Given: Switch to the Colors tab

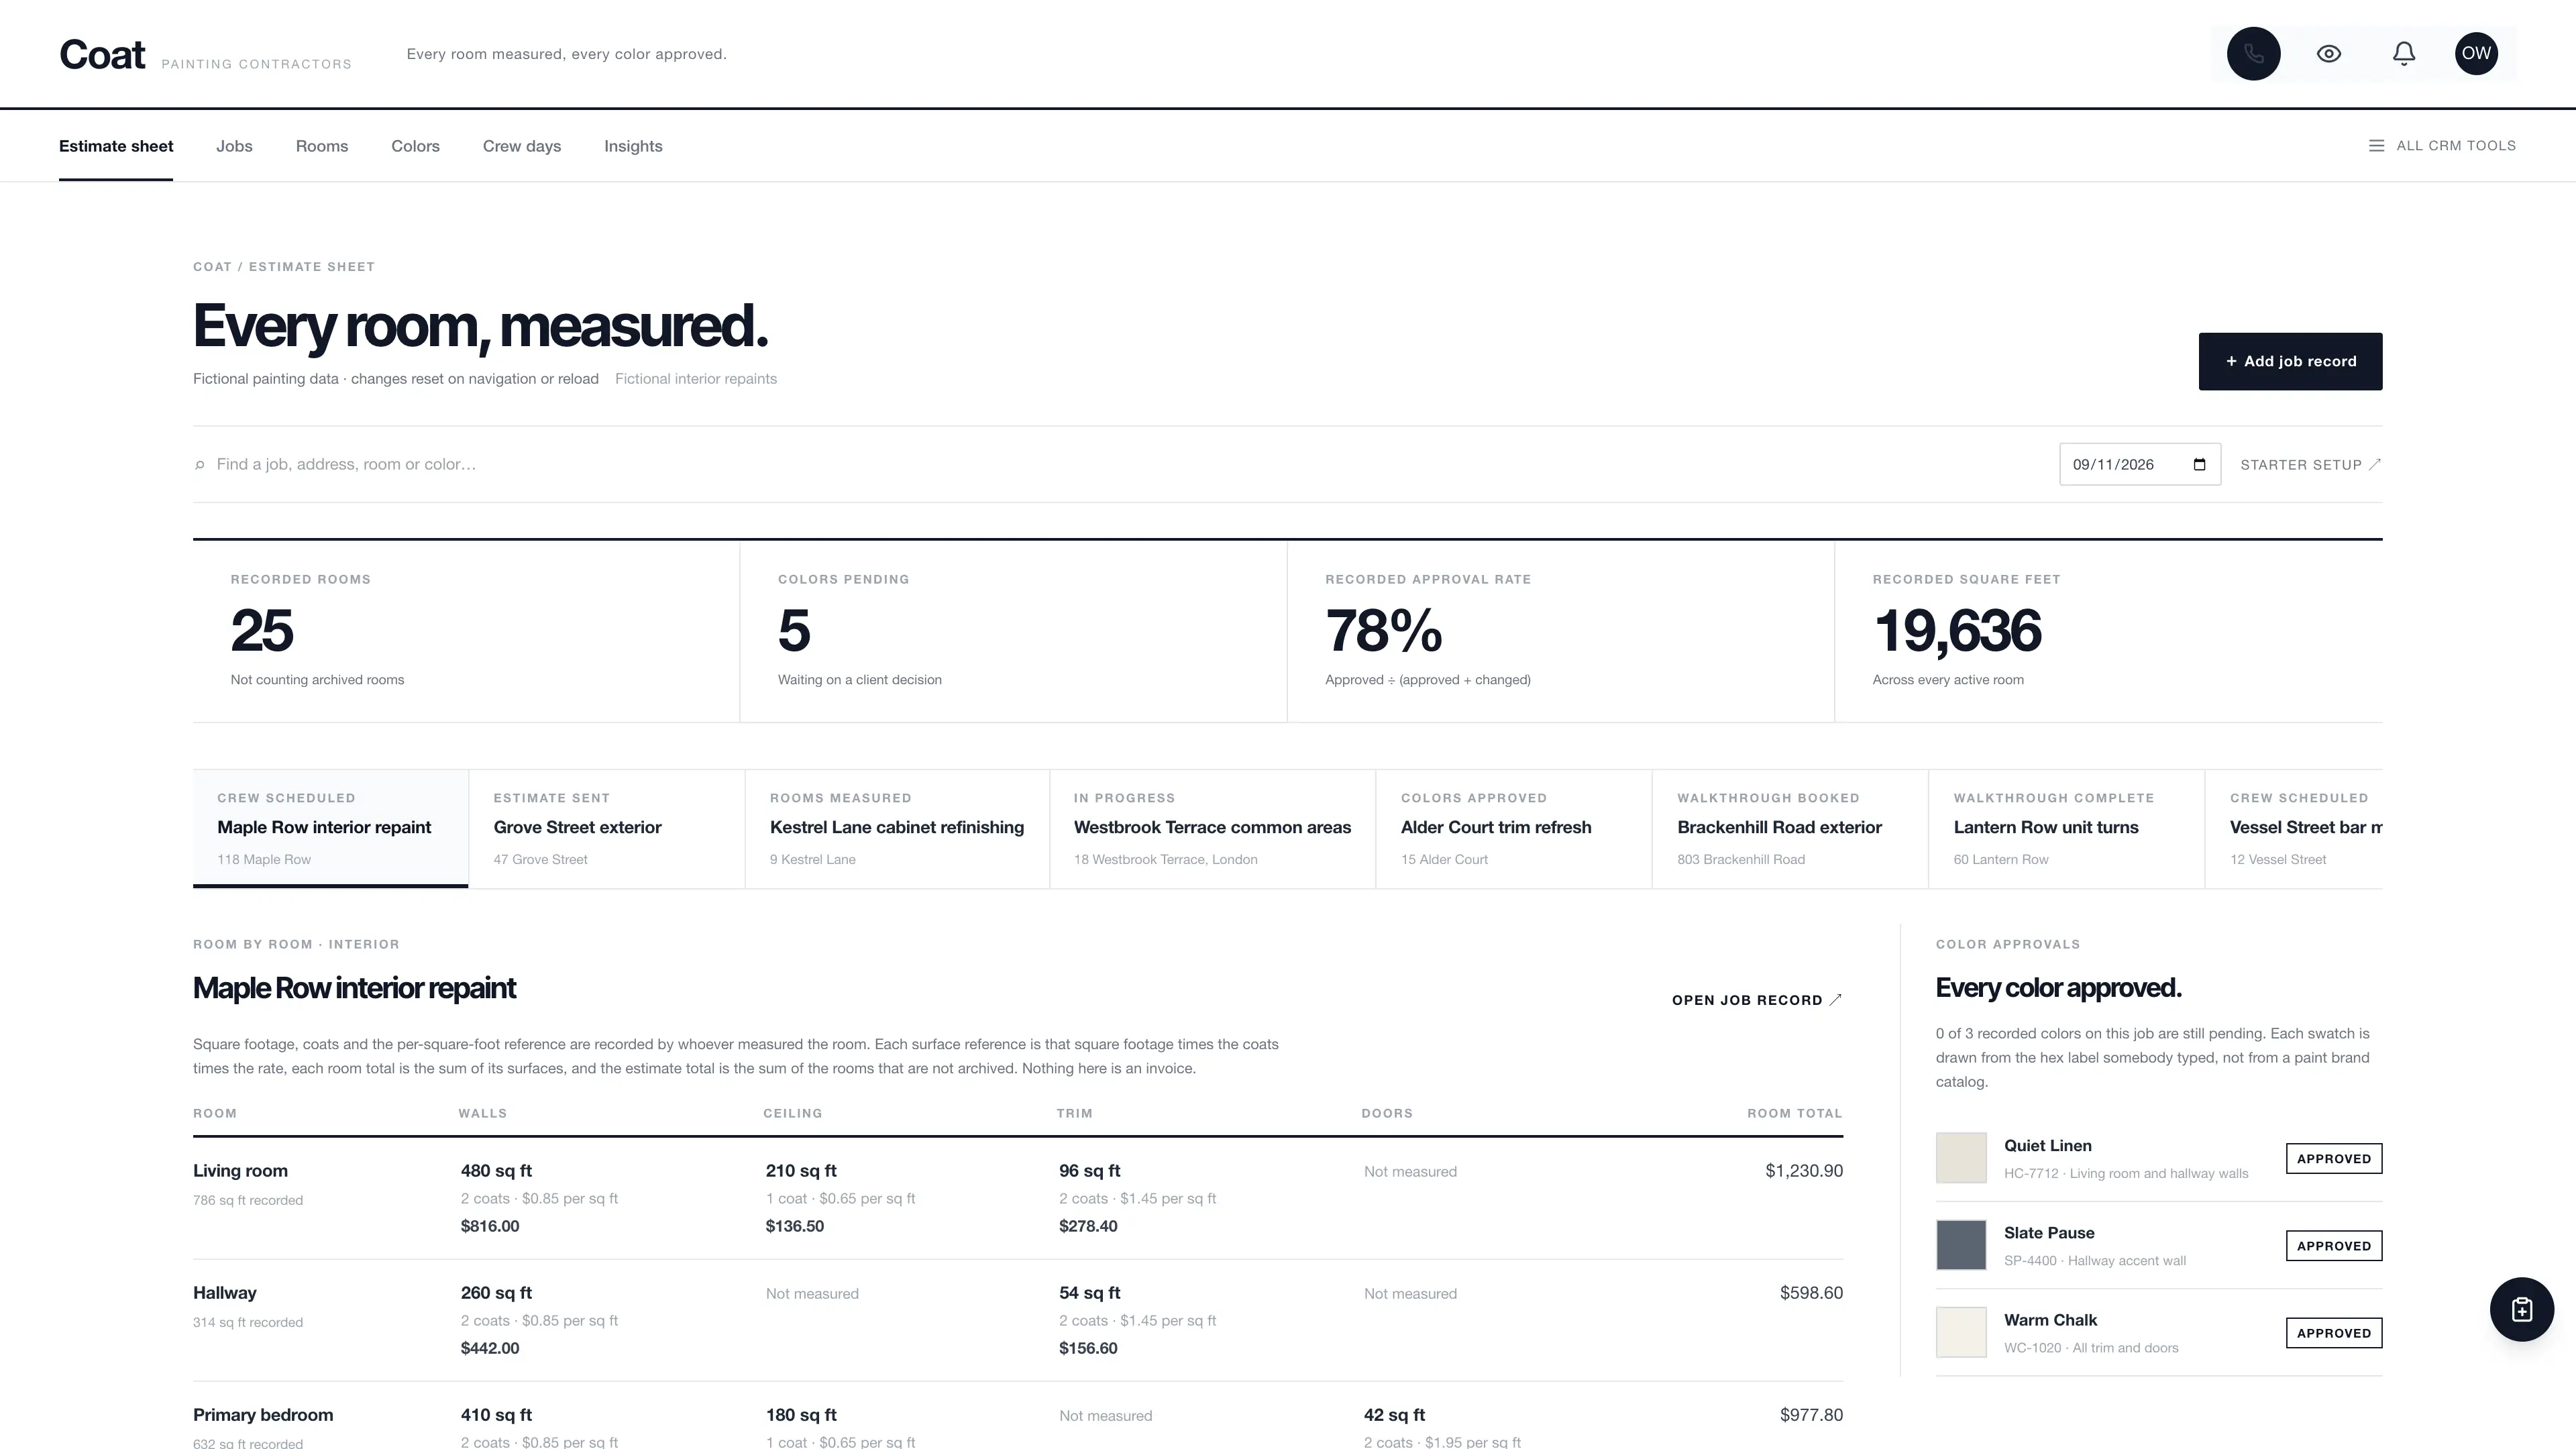Looking at the screenshot, I should click(415, 146).
